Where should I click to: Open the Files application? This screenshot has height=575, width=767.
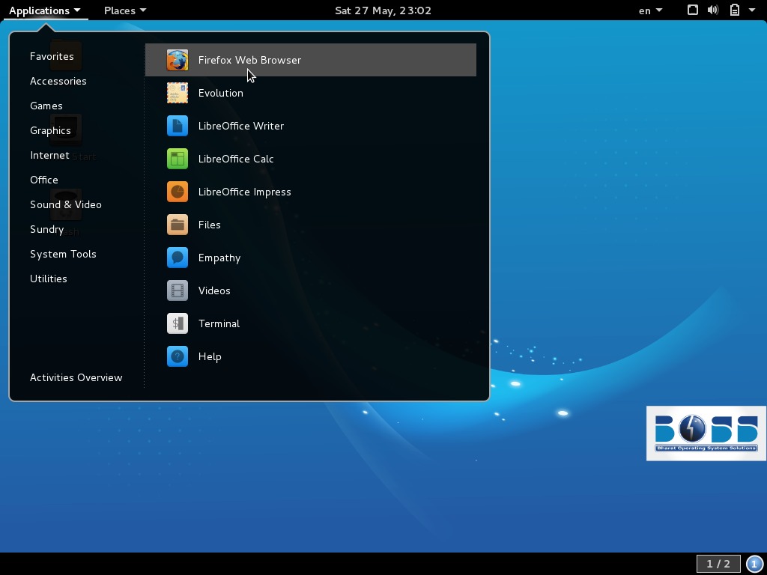[x=210, y=225]
